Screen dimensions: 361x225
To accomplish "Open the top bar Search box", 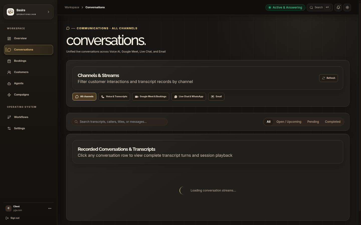I will pyautogui.click(x=320, y=7).
